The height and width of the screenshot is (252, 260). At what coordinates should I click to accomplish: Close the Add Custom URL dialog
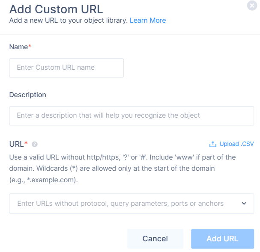pos(252,6)
